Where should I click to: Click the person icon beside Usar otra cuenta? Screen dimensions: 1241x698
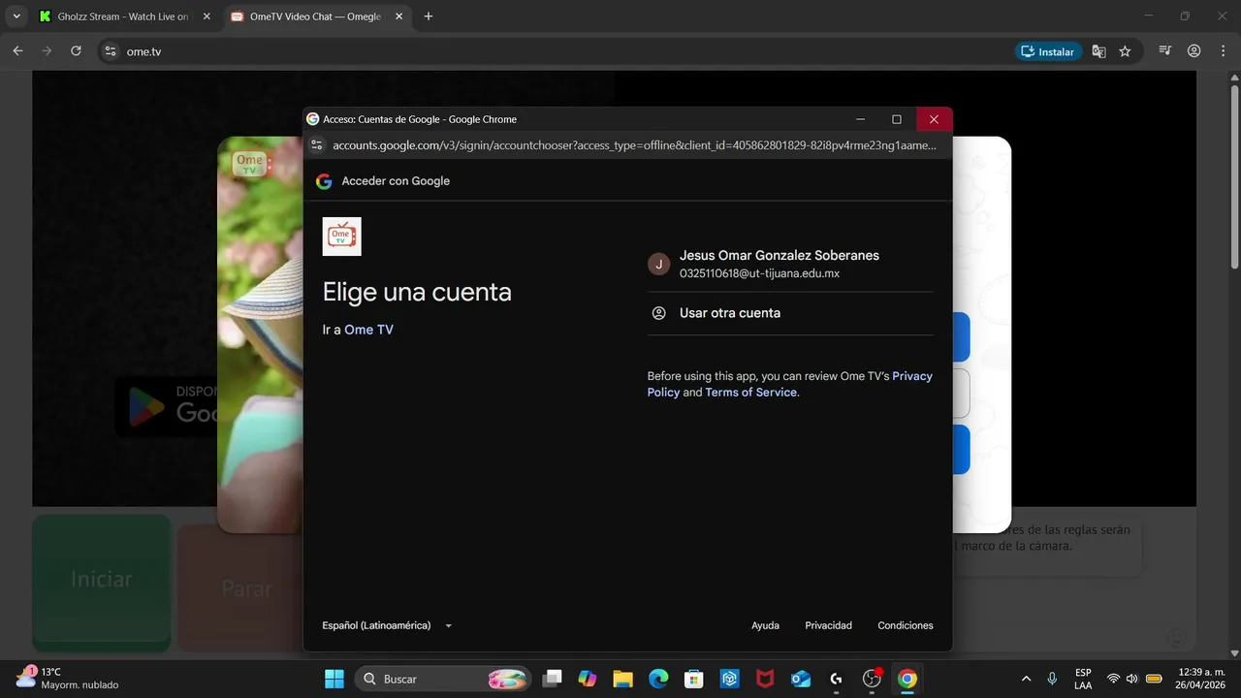(659, 313)
